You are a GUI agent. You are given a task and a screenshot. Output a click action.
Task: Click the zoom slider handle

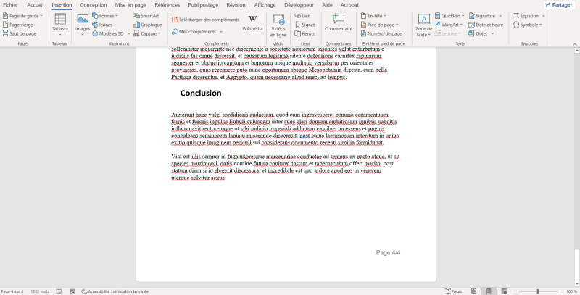pyautogui.click(x=537, y=291)
